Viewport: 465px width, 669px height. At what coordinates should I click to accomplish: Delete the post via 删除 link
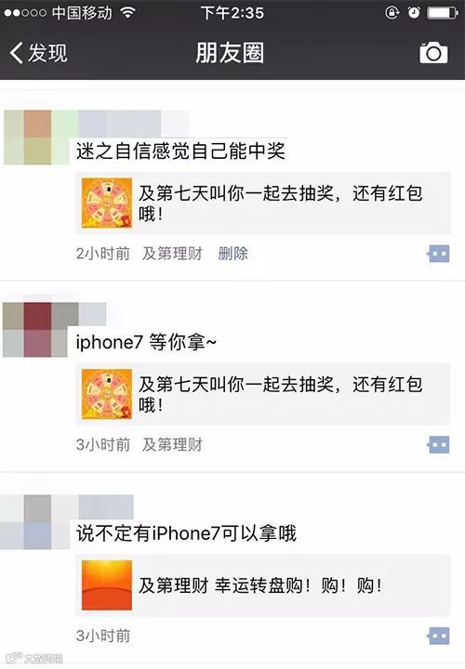coord(232,254)
